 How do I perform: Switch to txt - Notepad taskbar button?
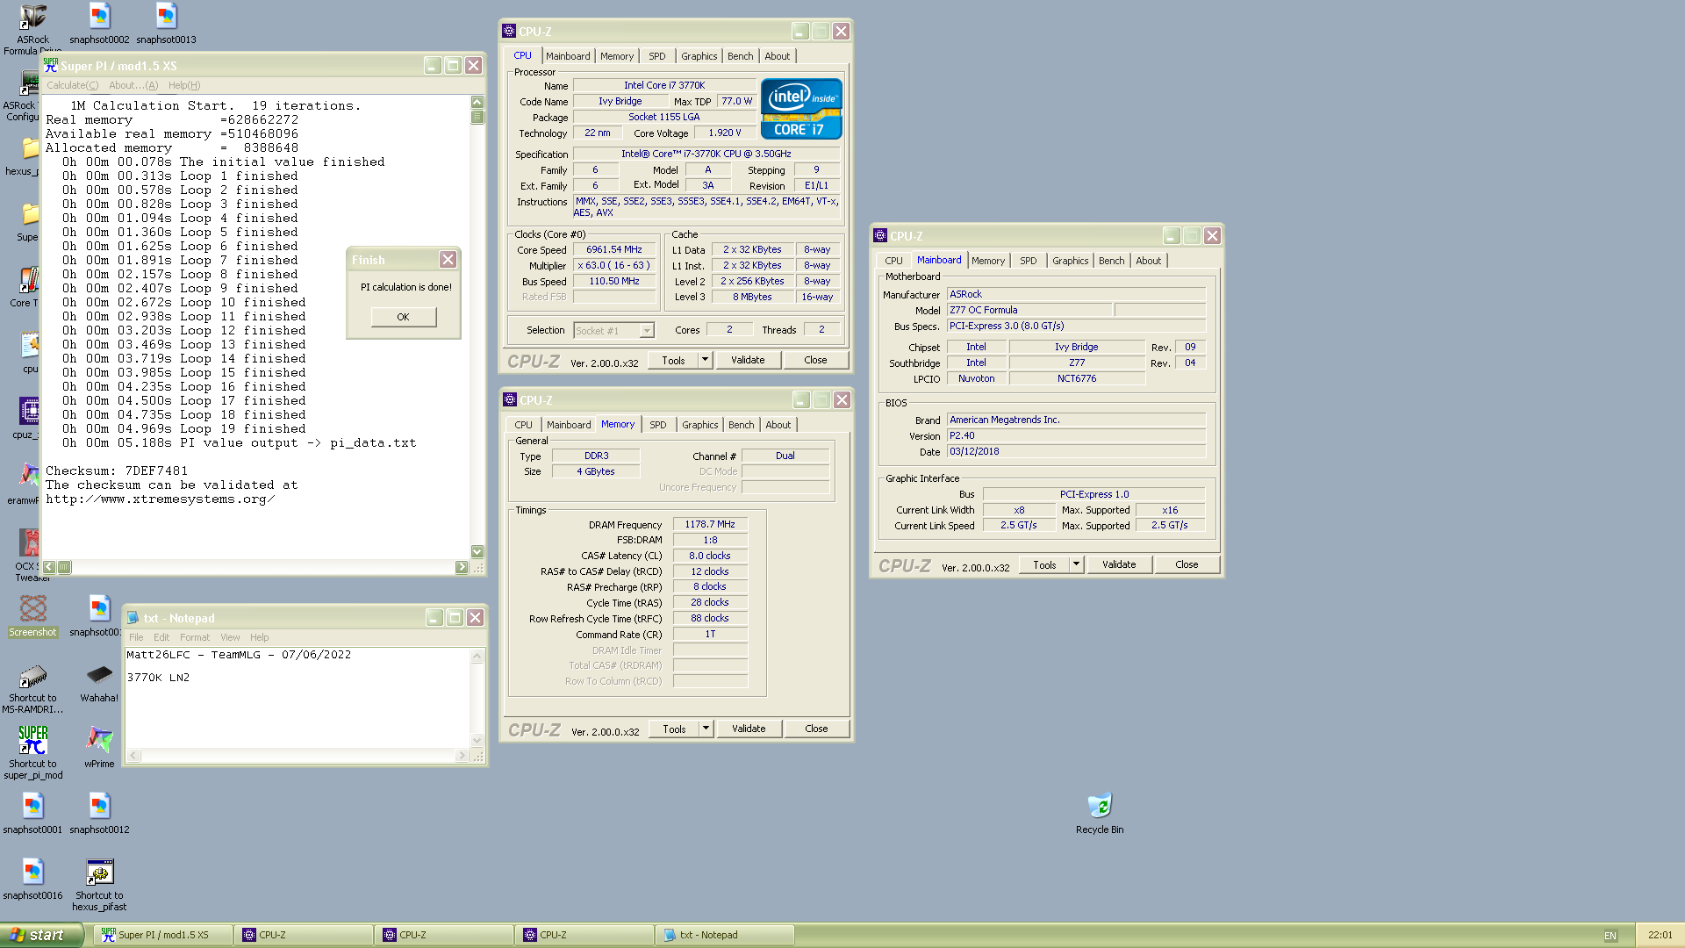[725, 935]
